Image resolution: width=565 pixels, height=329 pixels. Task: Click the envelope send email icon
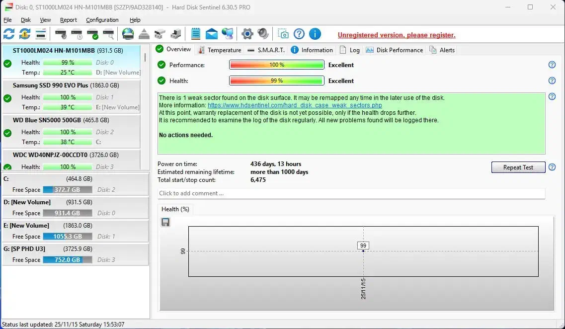[212, 34]
